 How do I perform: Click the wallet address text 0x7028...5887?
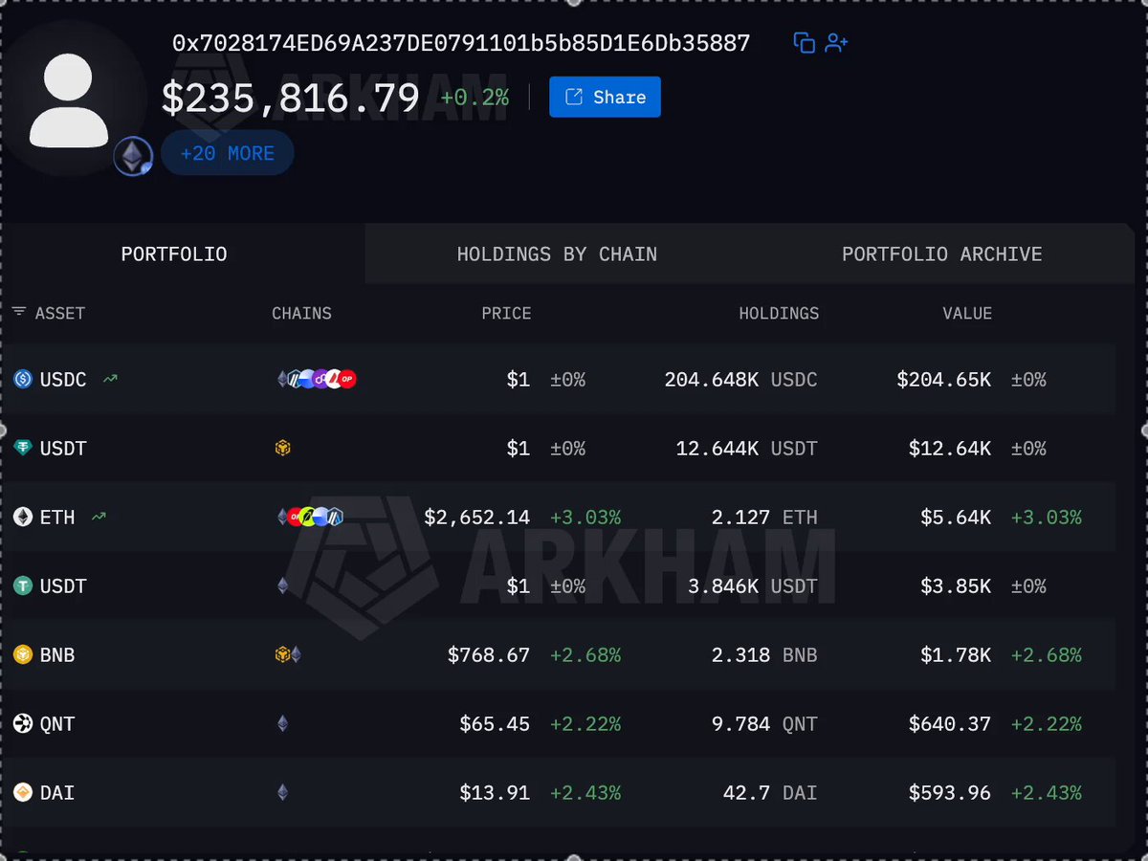(461, 43)
